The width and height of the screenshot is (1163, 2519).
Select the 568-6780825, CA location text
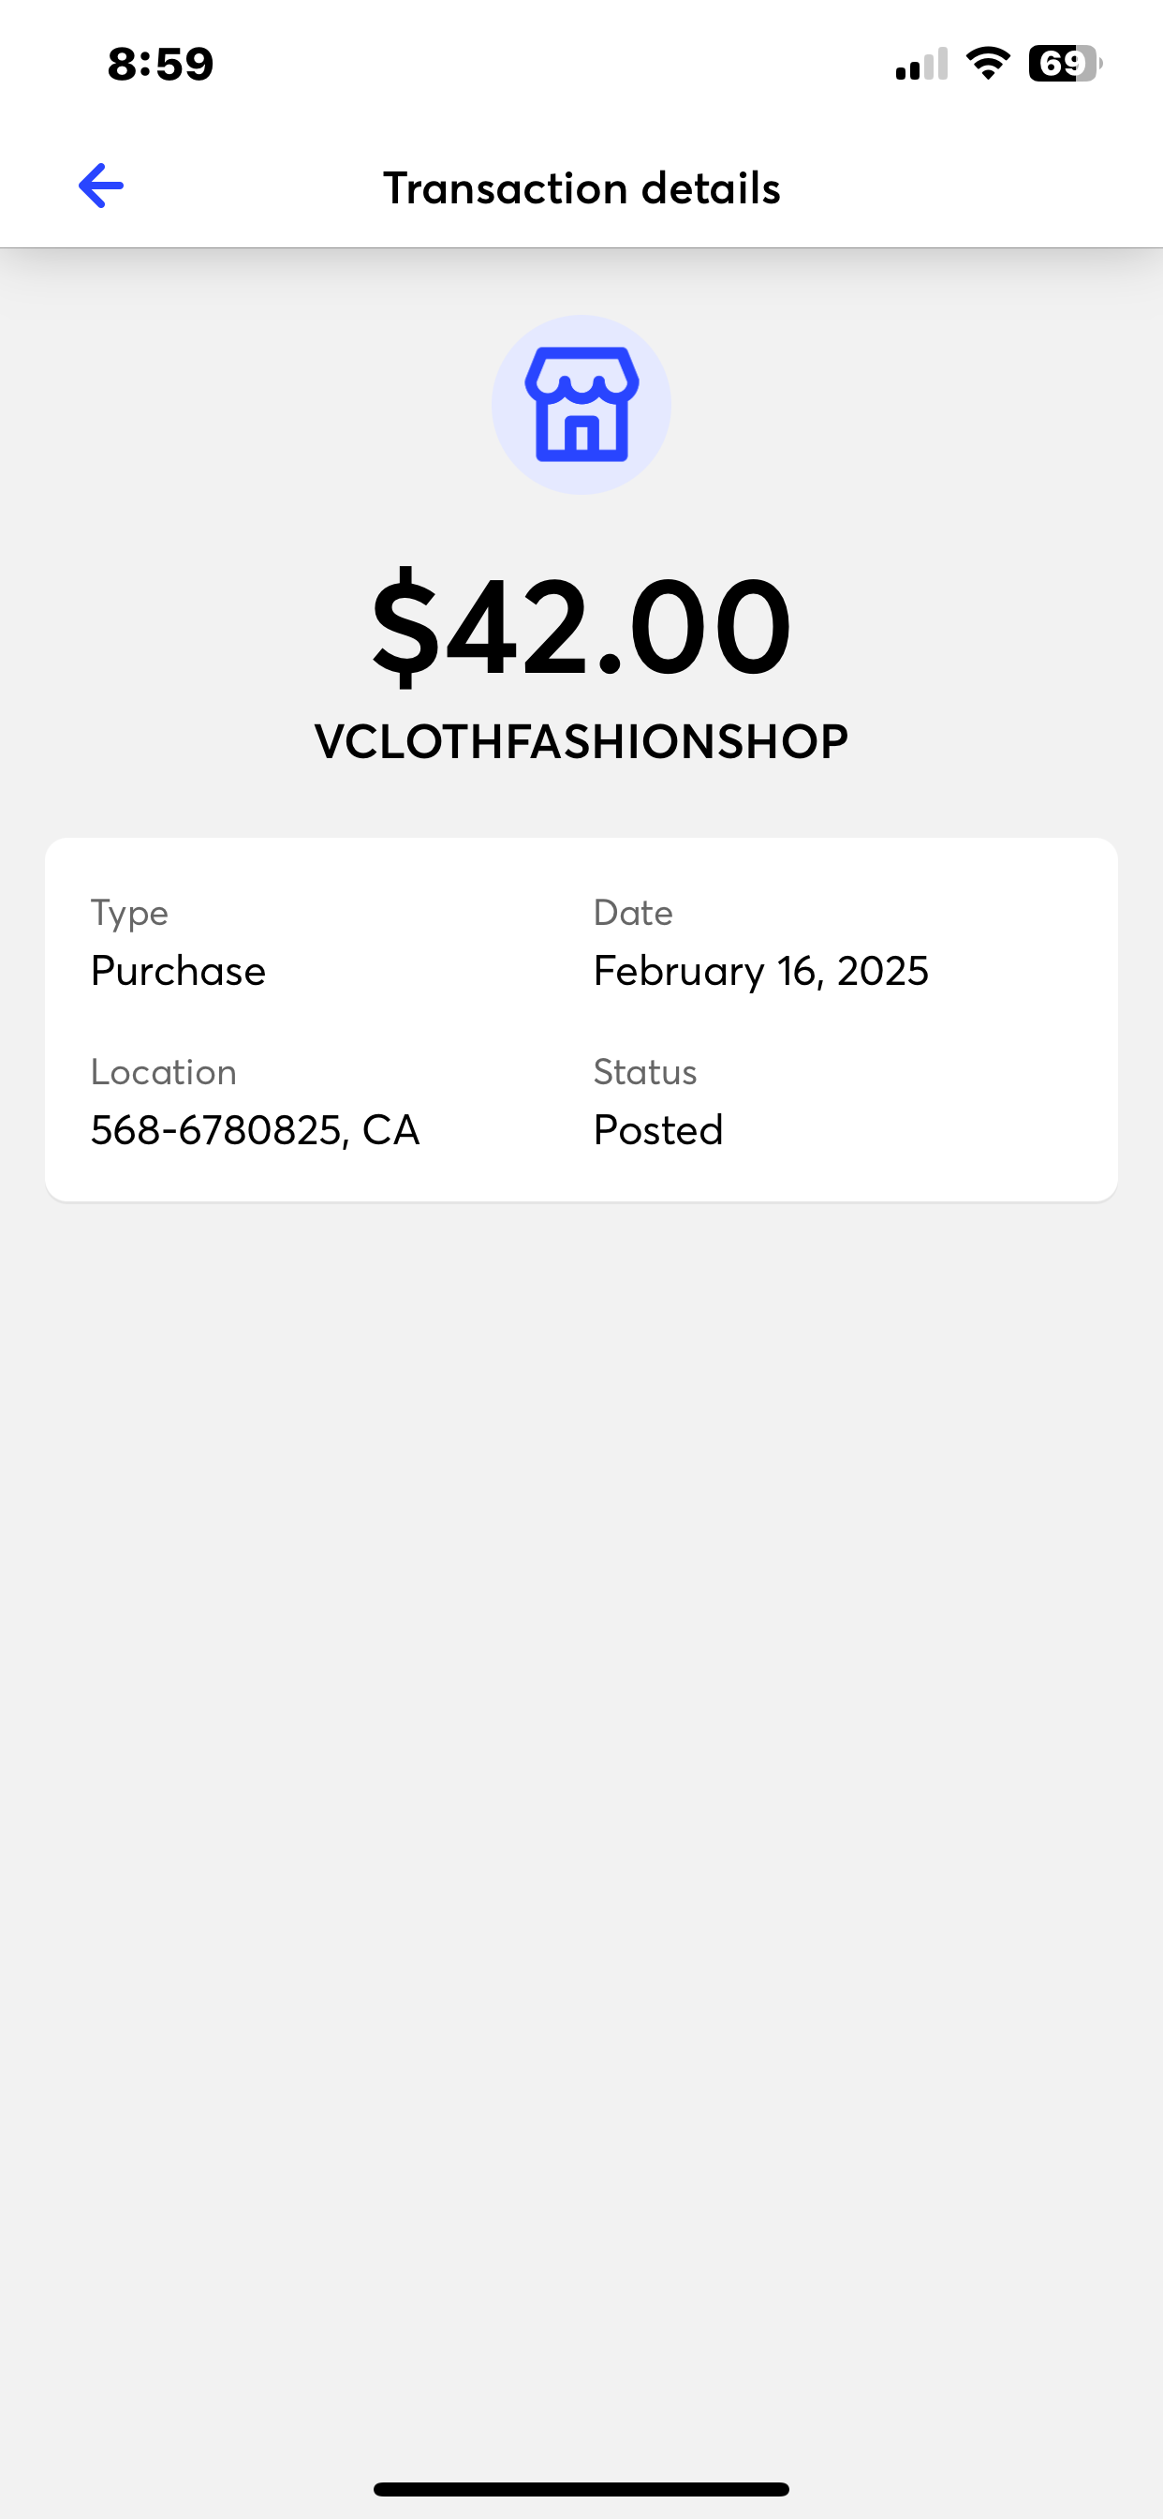pyautogui.click(x=255, y=1130)
